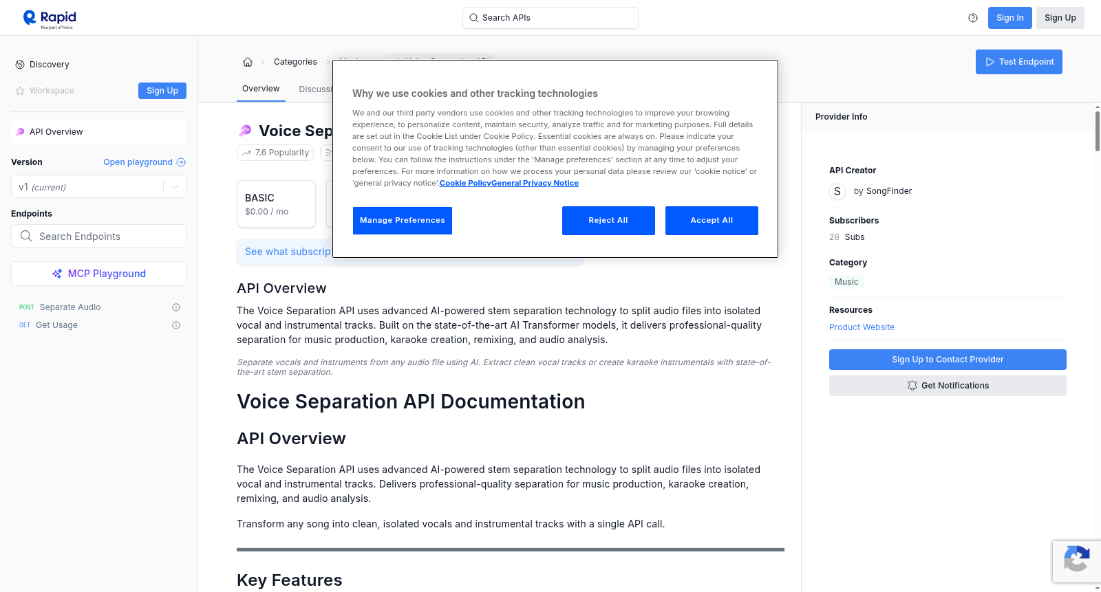Image resolution: width=1101 pixels, height=592 pixels.
Task: Click Sign Up next to Workspace
Action: (x=162, y=91)
